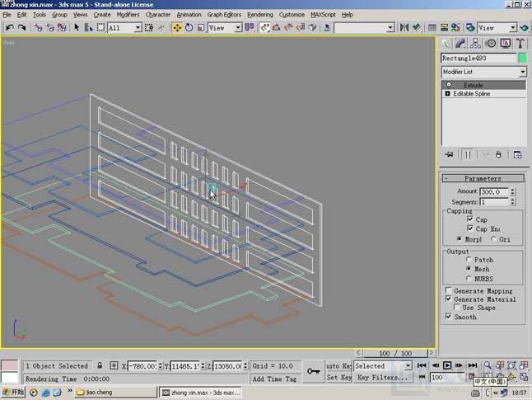Click the Zoom magnifier viewport tool
Viewport: 532px width, 400px height.
[488, 365]
